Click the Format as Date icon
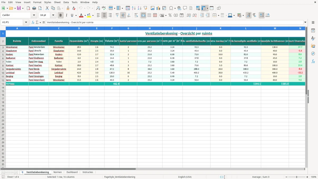The image size is (318, 179). (x=182, y=15)
